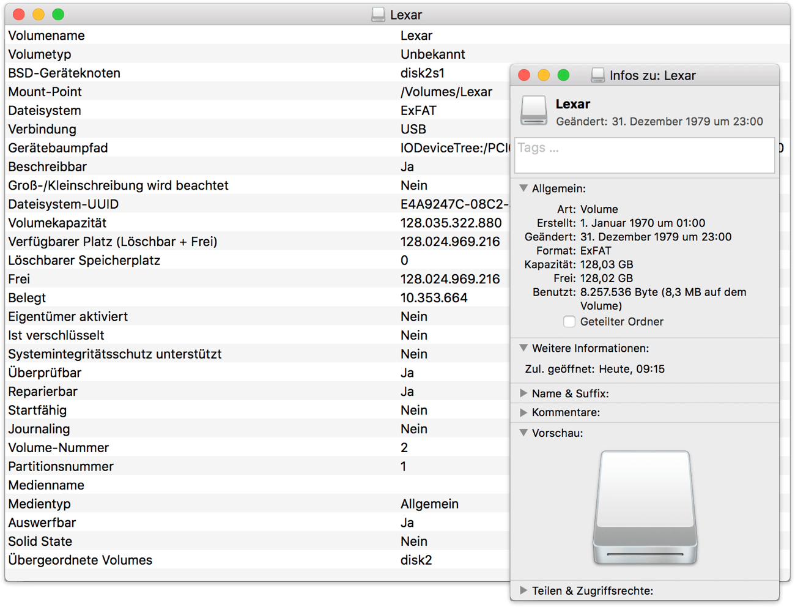Collapse the Allgemein section
Viewport: 795px width, 607px height.
click(523, 188)
